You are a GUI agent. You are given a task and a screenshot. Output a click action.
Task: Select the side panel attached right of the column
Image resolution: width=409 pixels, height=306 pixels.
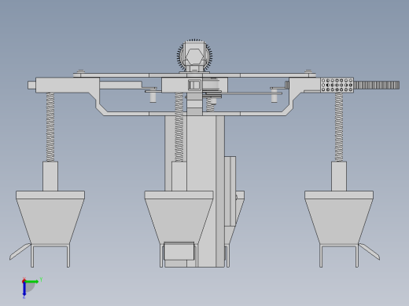230,191
